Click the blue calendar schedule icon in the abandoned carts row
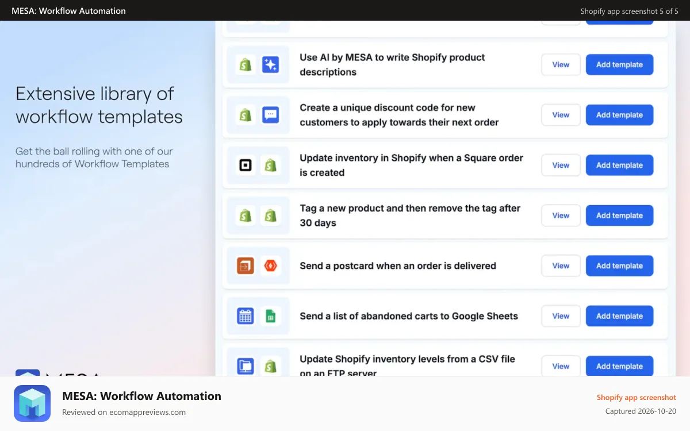The width and height of the screenshot is (690, 431). [x=246, y=316]
